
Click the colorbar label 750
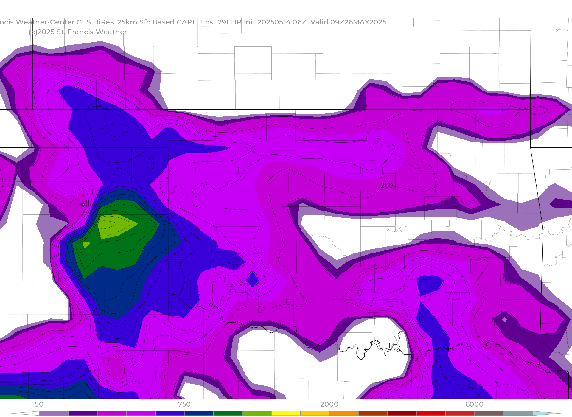[x=184, y=404]
